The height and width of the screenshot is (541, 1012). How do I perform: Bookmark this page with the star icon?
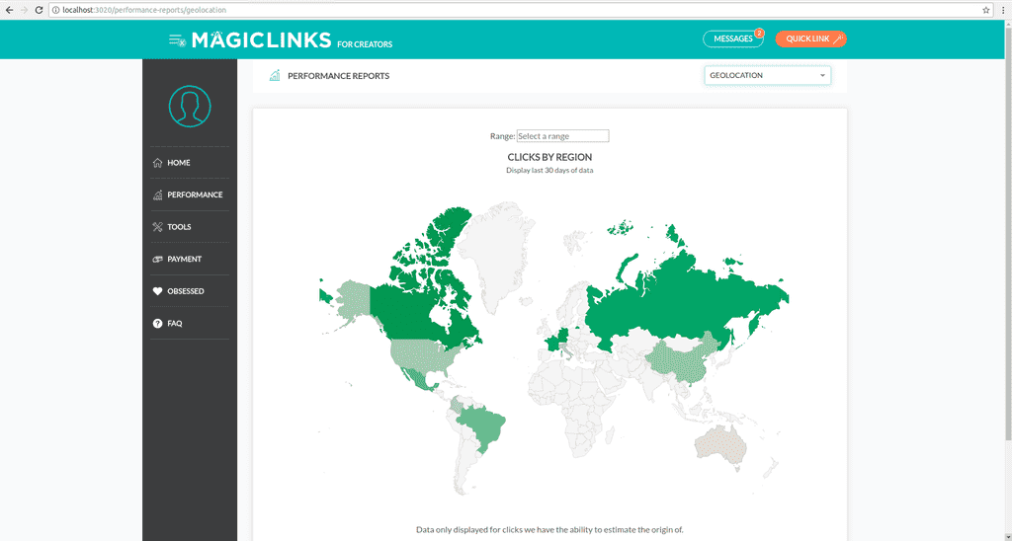tap(985, 9)
